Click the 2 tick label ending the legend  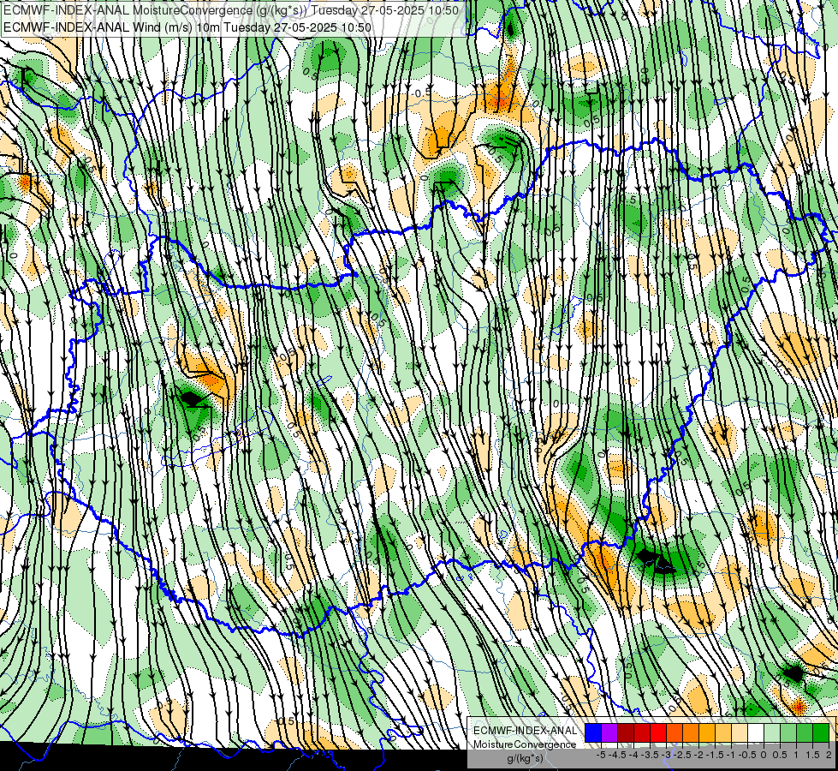click(829, 755)
